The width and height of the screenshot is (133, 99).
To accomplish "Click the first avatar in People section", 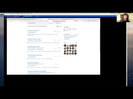I will (65, 46).
